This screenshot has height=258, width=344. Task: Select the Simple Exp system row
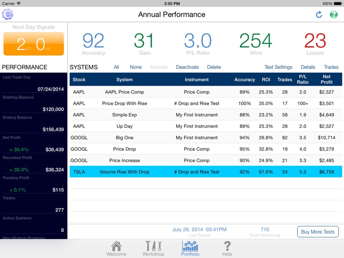(206, 115)
